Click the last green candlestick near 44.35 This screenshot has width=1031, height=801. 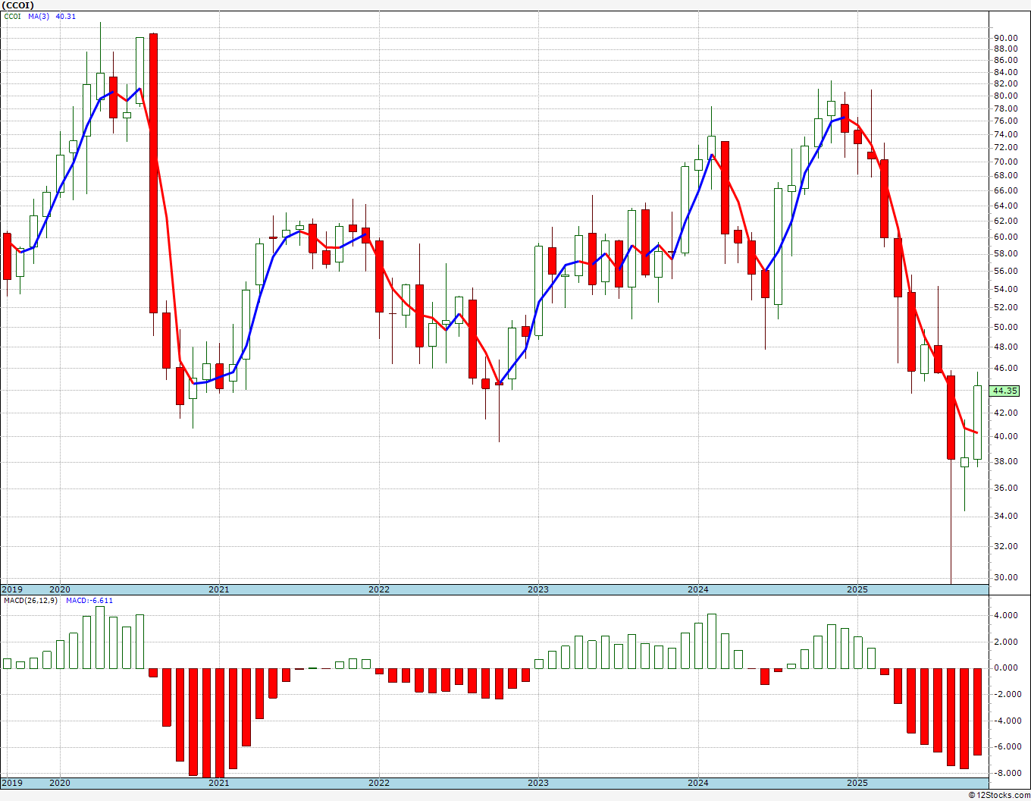point(978,422)
